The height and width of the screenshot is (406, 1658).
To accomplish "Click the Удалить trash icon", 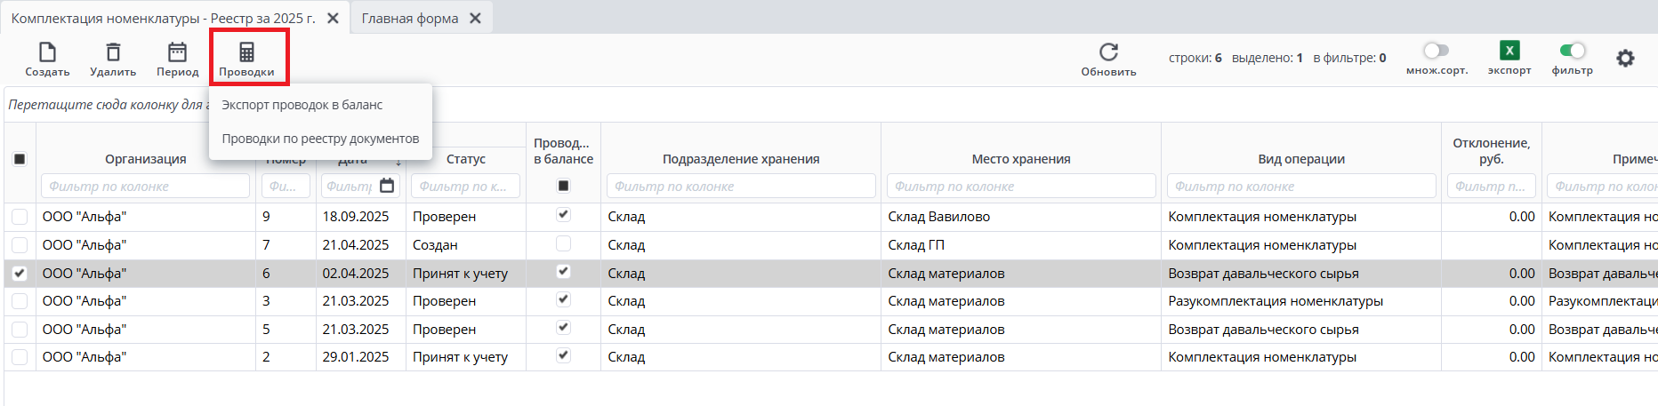I will [113, 52].
